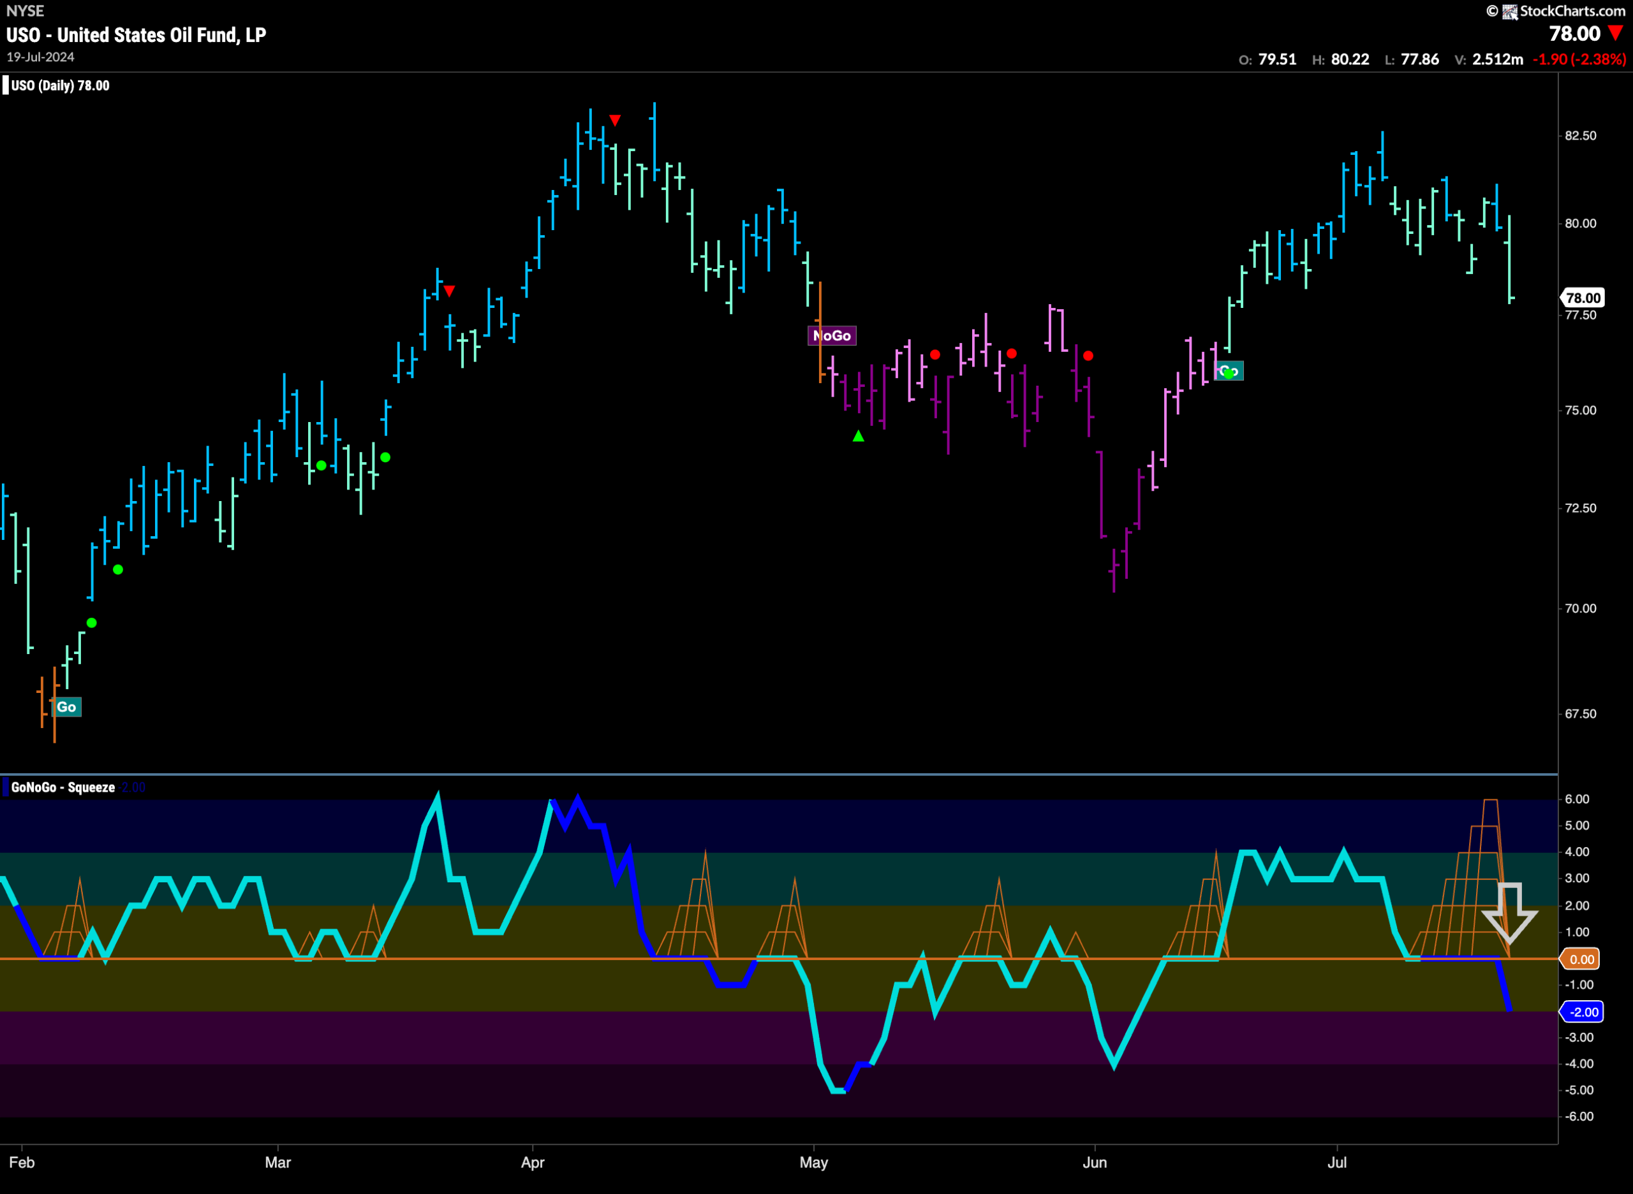Click the purple NoGo label flag

pos(832,335)
